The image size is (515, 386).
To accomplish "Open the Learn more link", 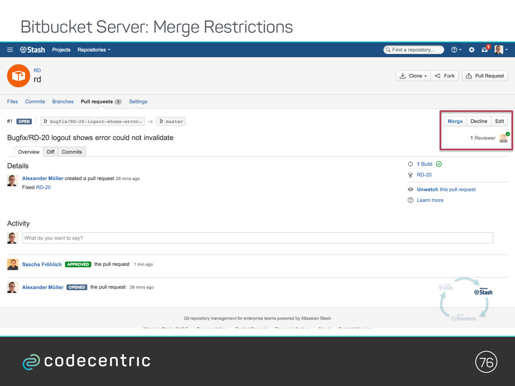I will coord(430,200).
